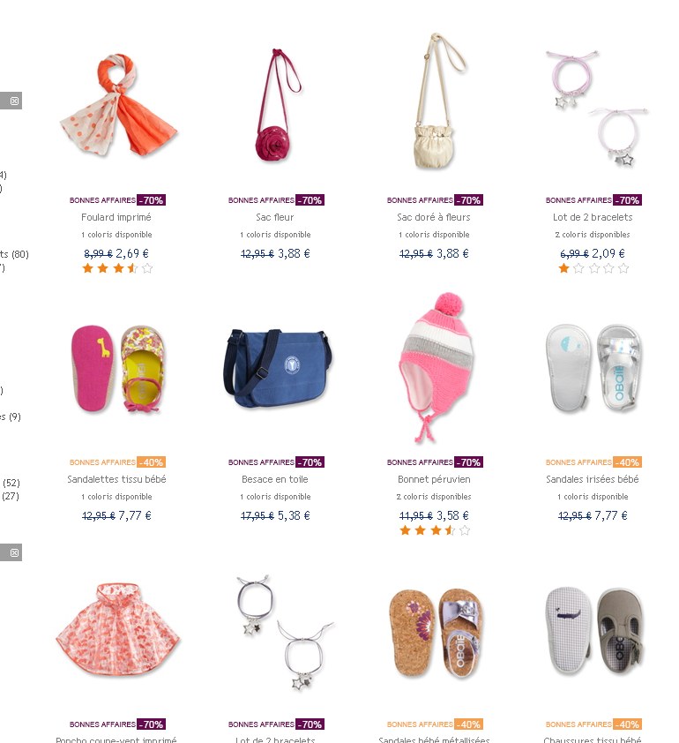679x743 pixels.
Task: Click the -70% badge above Sac fleur
Action: click(x=310, y=200)
